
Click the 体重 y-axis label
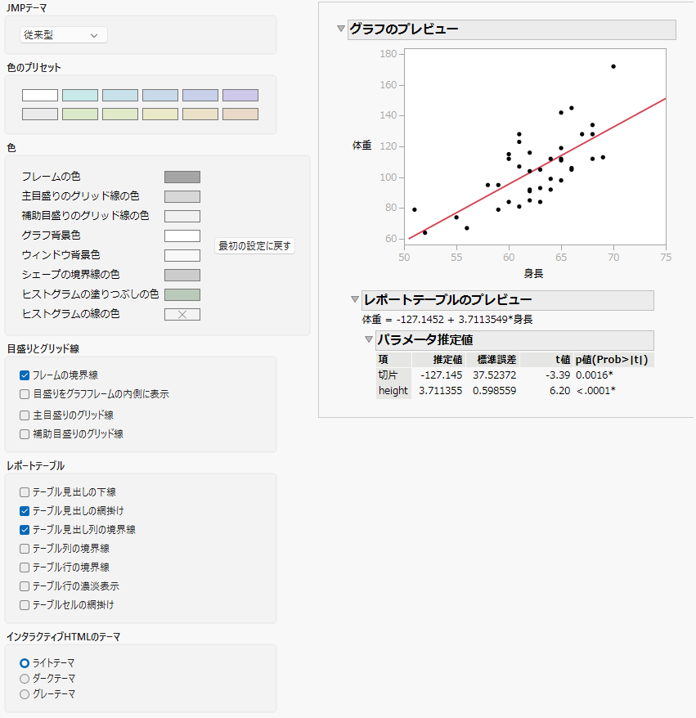pos(361,146)
